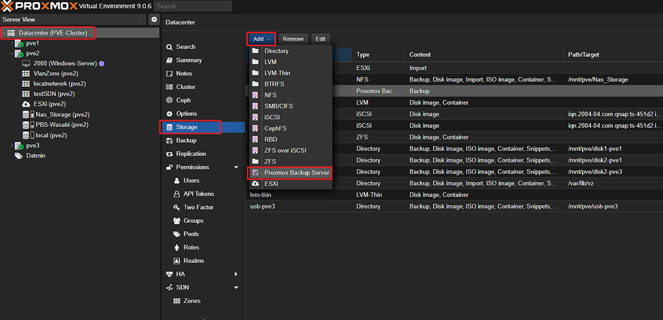Select NFS in the Add storage menu
This screenshot has height=320, width=663.
[x=270, y=95]
